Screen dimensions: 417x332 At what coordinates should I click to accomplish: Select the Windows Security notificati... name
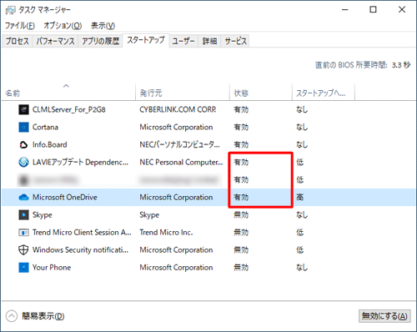coord(80,250)
